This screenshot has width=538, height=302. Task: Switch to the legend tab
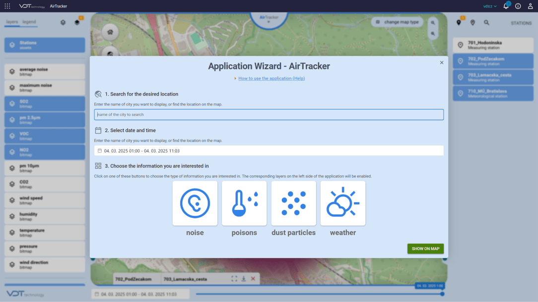[29, 22]
